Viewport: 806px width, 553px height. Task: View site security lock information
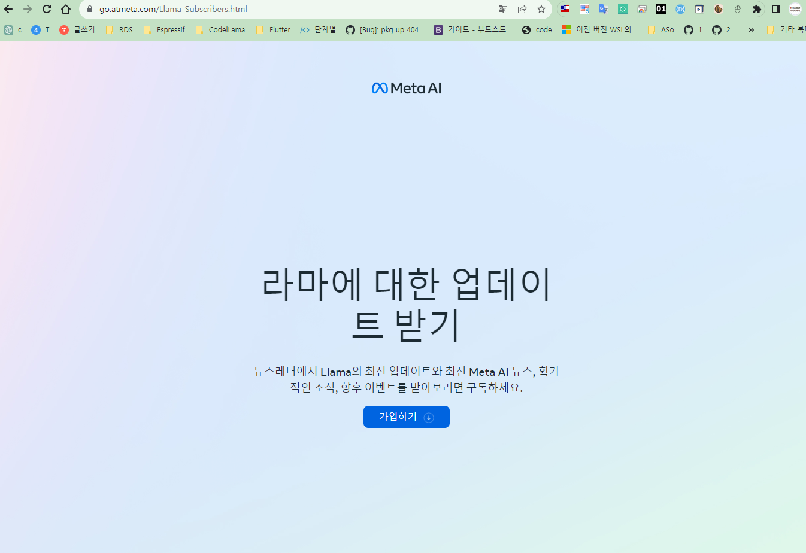[x=90, y=9]
